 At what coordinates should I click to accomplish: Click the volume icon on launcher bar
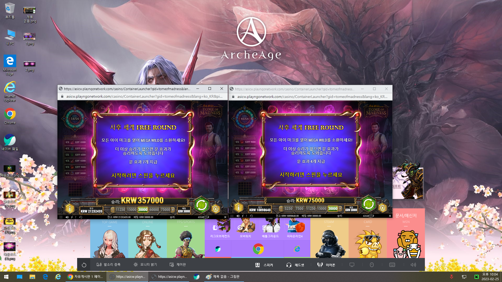click(413, 265)
